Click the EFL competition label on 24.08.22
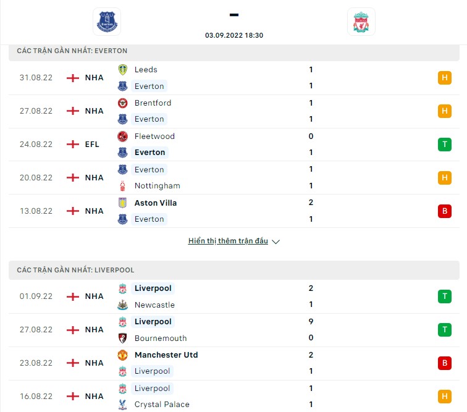Viewport: 467px width, 412px height. pos(92,145)
